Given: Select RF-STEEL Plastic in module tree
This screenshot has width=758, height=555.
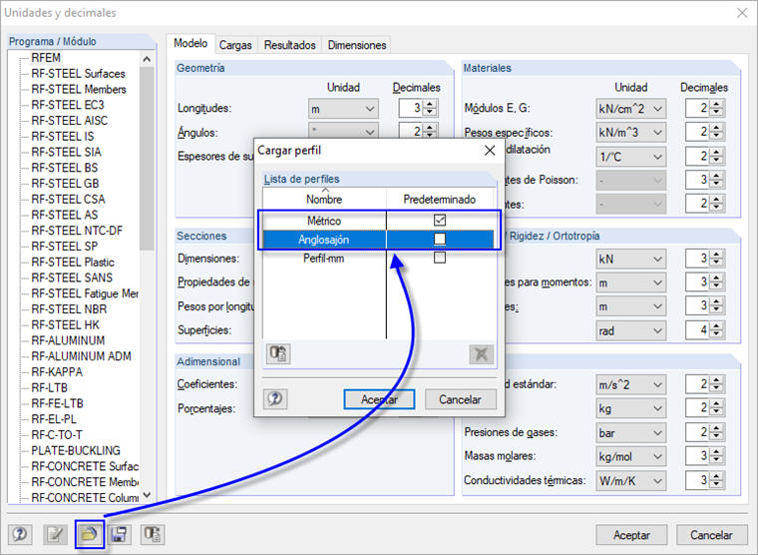Looking at the screenshot, I should coord(73,263).
